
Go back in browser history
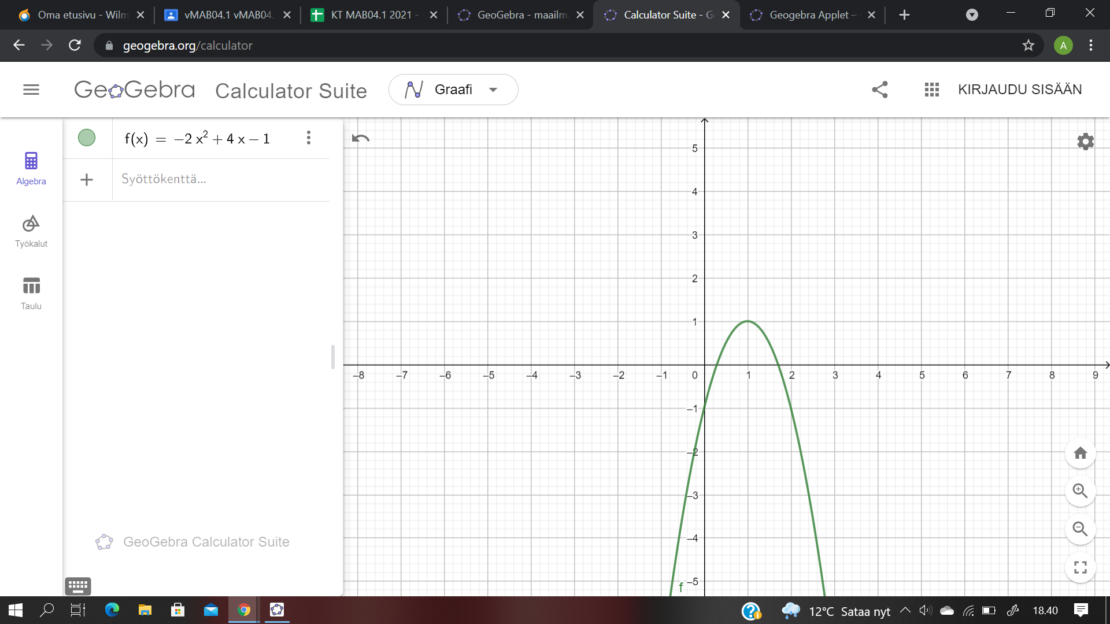pyautogui.click(x=19, y=45)
